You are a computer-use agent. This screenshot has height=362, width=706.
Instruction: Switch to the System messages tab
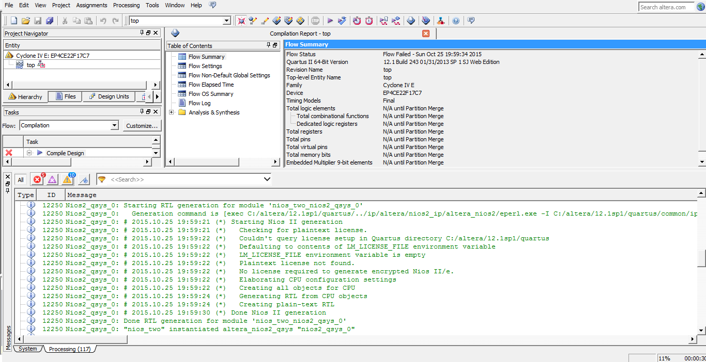tap(28, 349)
